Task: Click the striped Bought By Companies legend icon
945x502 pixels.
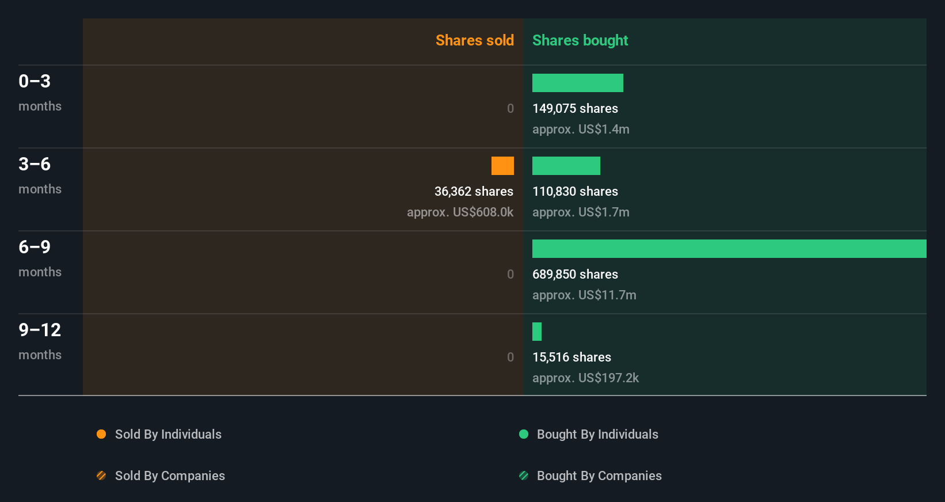Action: tap(524, 476)
